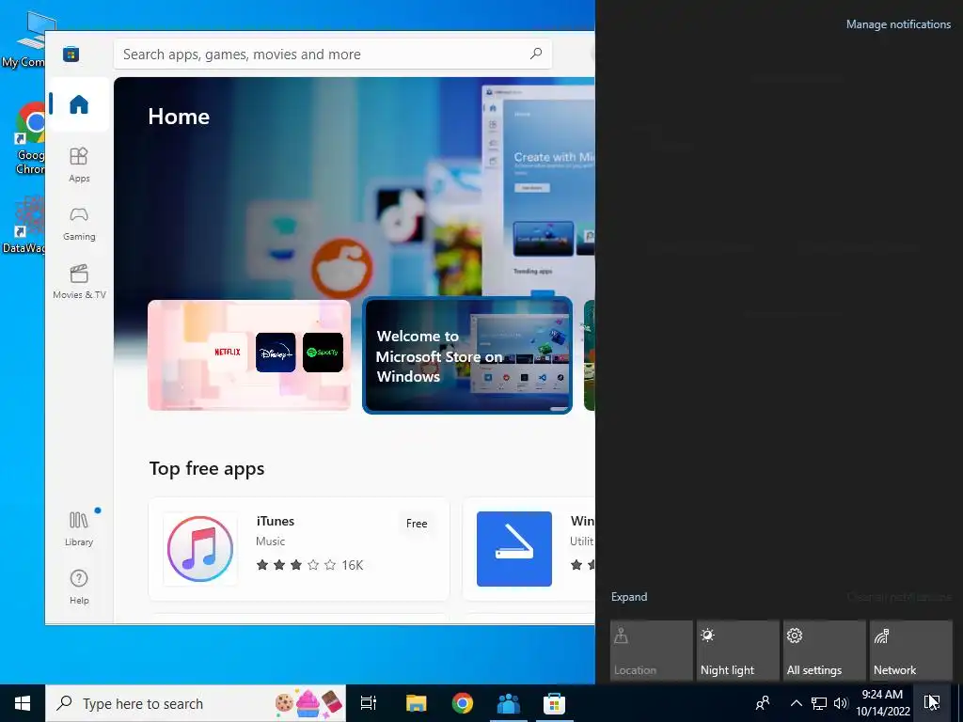Open Task View on the taskbar
This screenshot has height=722, width=963.
tap(369, 703)
